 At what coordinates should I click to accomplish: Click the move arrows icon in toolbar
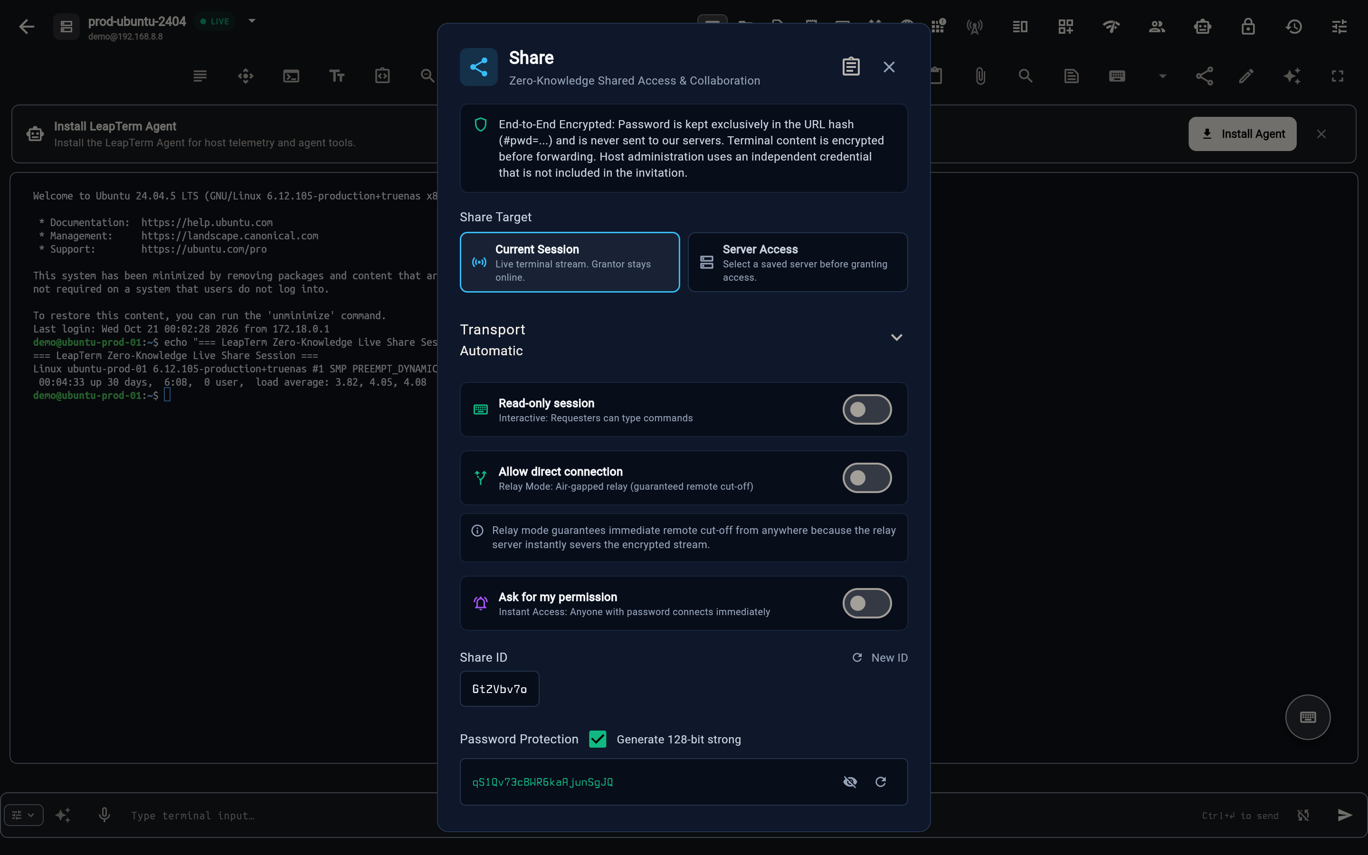click(x=245, y=76)
